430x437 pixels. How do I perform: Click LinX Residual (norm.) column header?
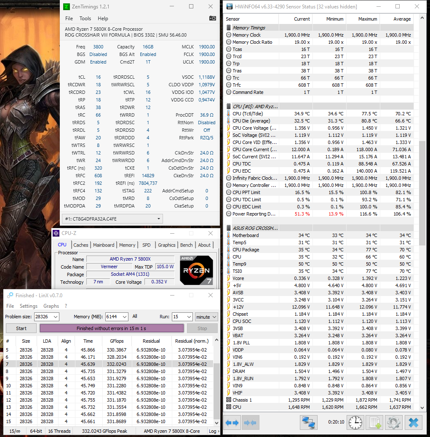tap(192, 341)
